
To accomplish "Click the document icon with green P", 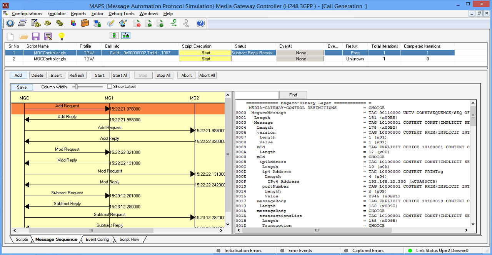I will coord(160,23).
